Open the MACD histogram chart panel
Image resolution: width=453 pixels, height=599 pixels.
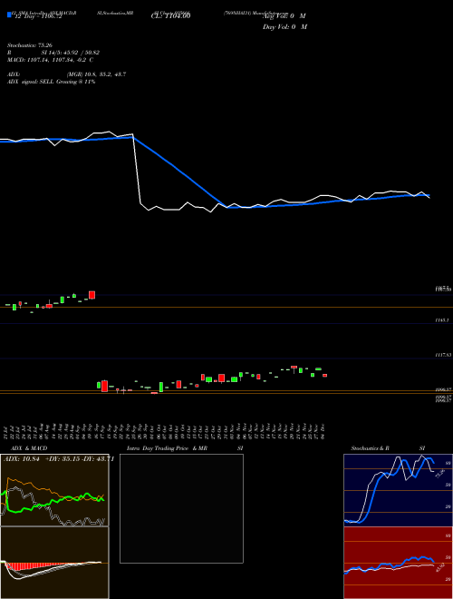click(x=54, y=563)
